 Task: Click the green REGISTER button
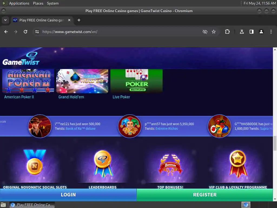205,194
